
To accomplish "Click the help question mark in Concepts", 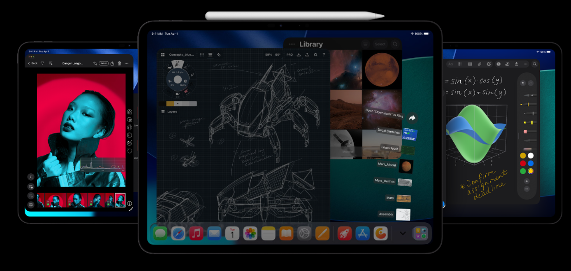I will tap(324, 55).
